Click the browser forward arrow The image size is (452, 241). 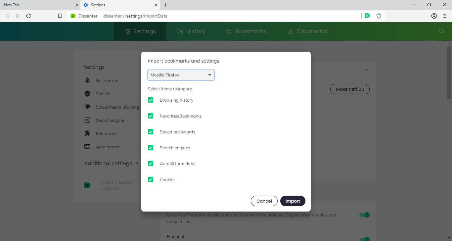(18, 16)
